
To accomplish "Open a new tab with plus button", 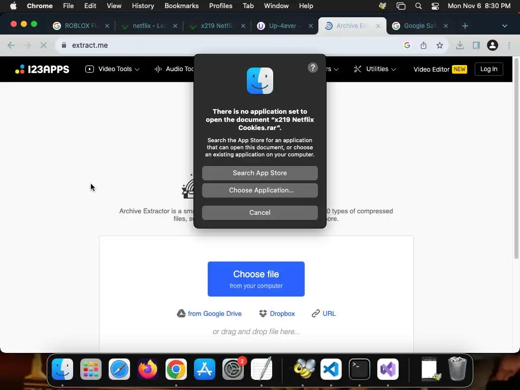I will pos(465,26).
